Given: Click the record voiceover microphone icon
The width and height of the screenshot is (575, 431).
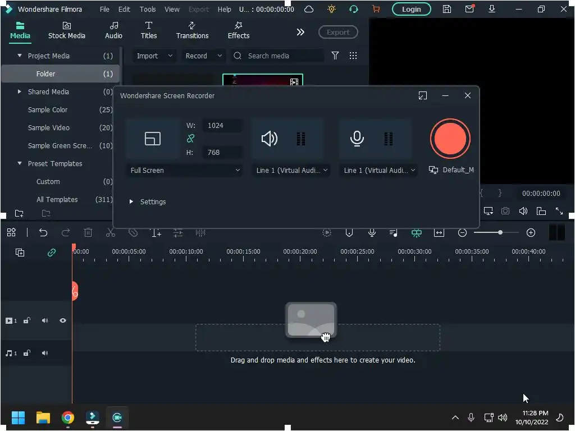Looking at the screenshot, I should click(x=372, y=232).
